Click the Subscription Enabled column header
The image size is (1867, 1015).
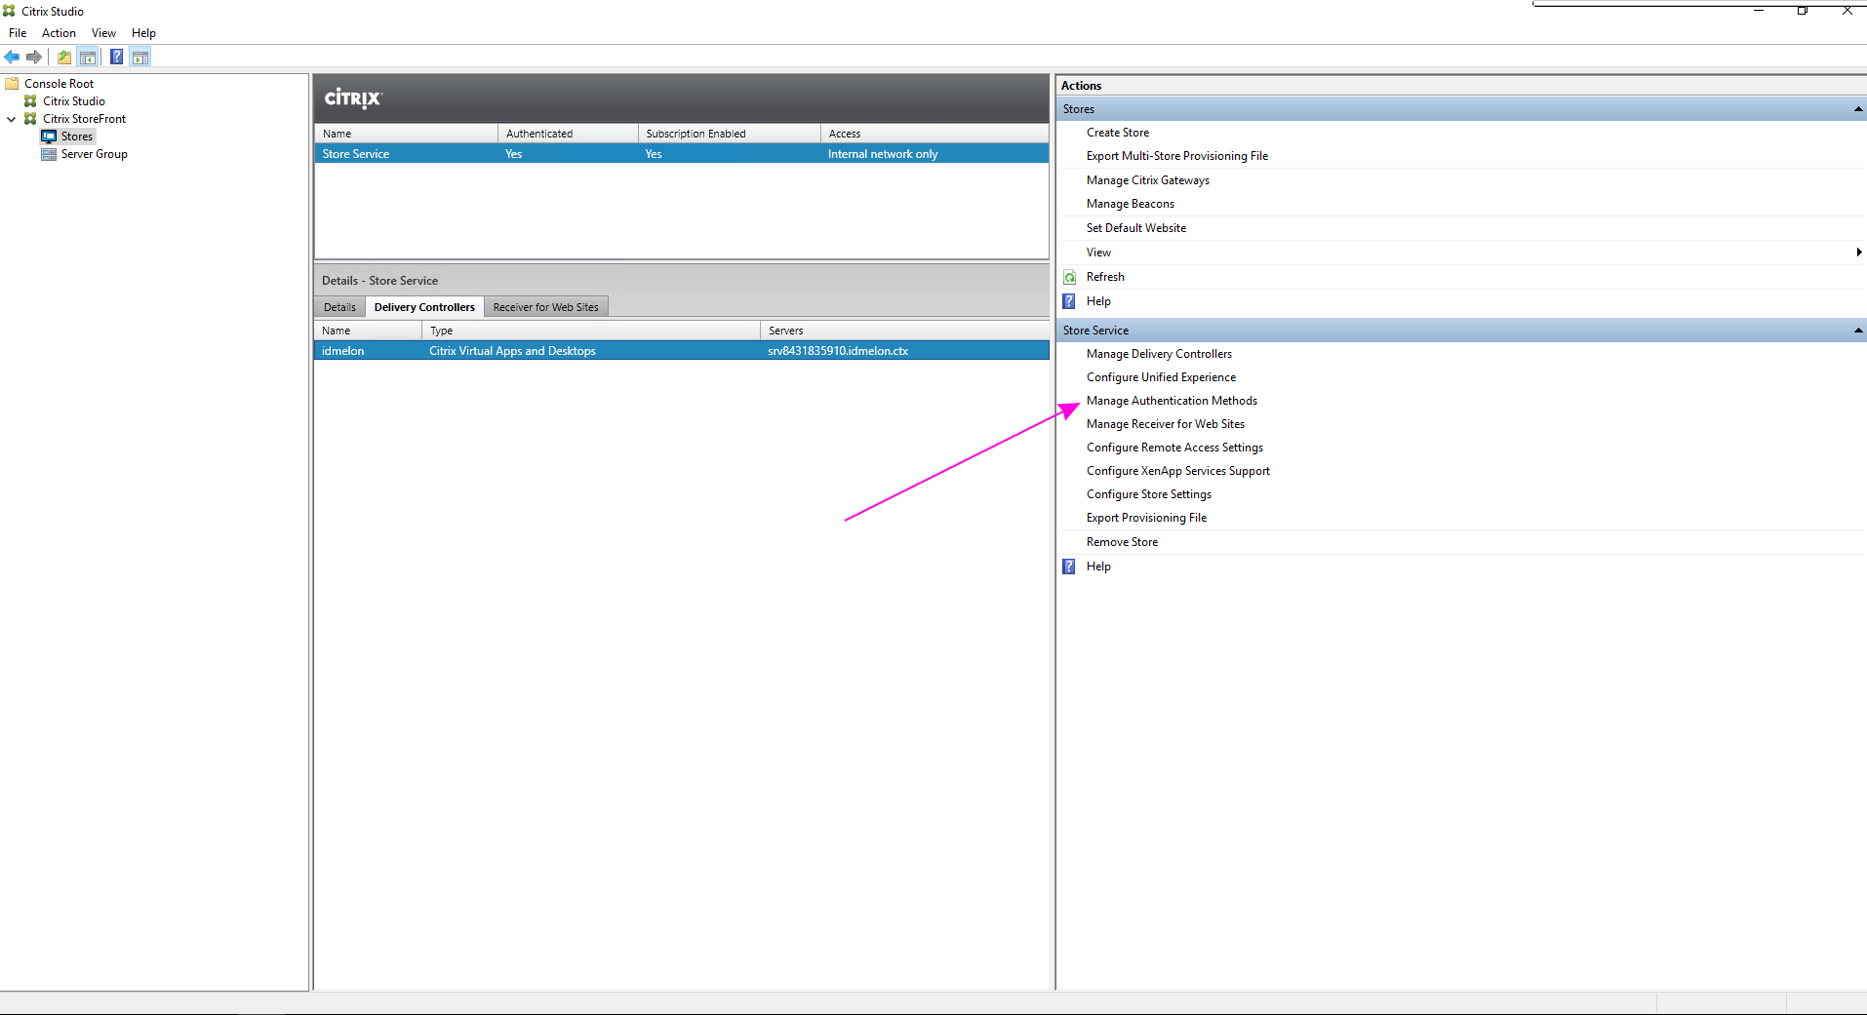730,134
